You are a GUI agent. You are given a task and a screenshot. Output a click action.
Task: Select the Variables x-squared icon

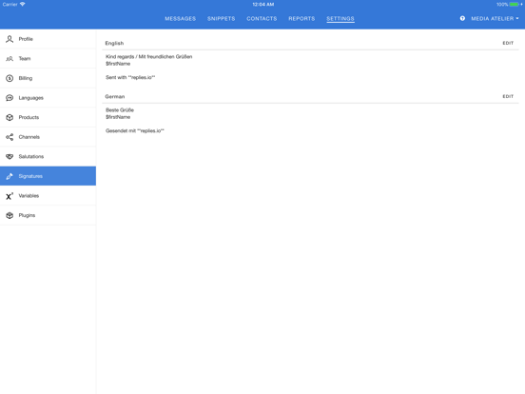tap(10, 196)
